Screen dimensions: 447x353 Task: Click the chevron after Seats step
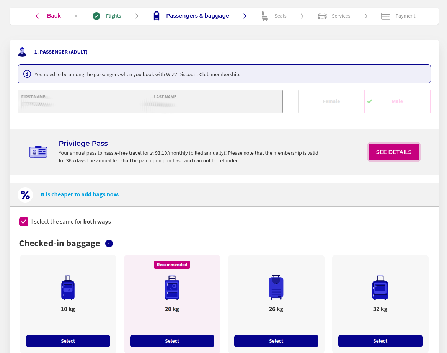click(302, 16)
